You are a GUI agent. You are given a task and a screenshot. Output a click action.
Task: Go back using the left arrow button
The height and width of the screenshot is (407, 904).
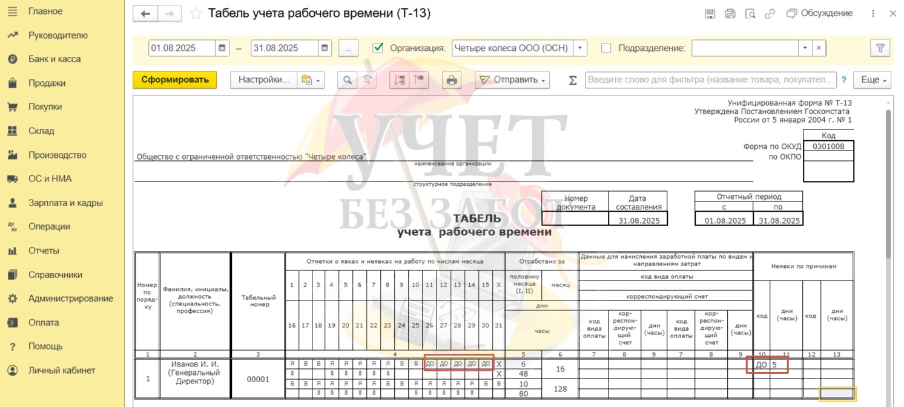pos(145,14)
